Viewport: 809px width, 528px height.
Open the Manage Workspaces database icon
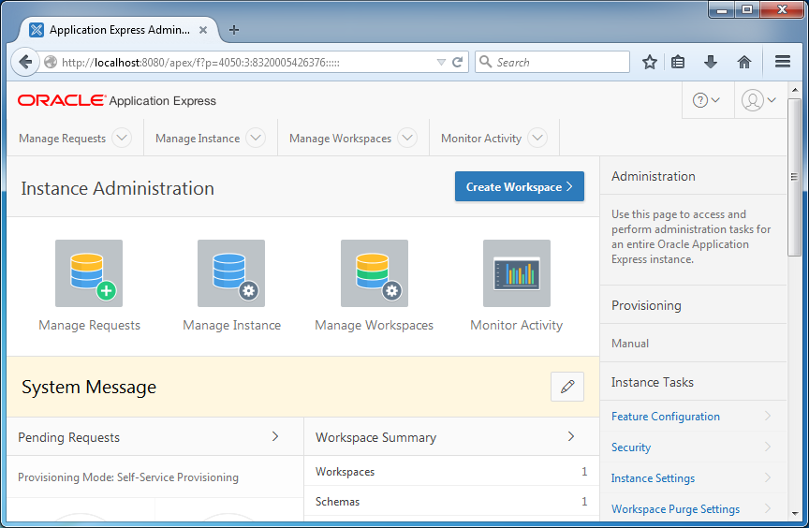coord(374,273)
